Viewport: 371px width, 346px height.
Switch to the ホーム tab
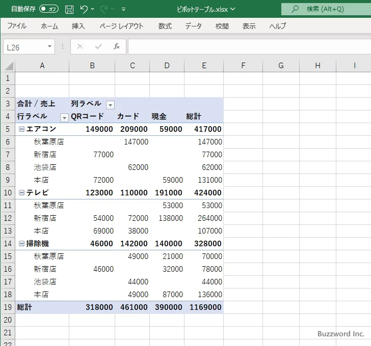pos(49,26)
